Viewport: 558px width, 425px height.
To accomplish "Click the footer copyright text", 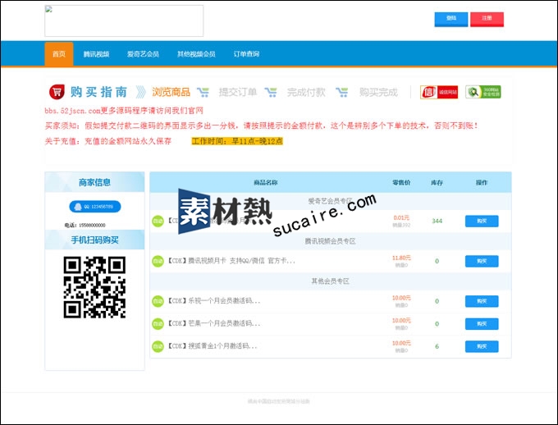I will [x=279, y=401].
